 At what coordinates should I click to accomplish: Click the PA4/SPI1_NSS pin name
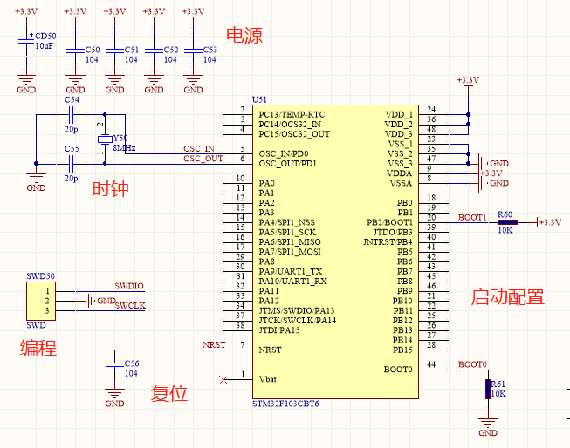(287, 222)
